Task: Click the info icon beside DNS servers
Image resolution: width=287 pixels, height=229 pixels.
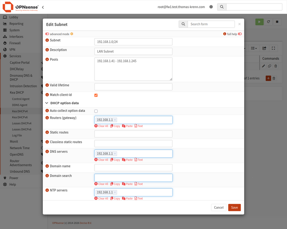Action: click(47, 152)
